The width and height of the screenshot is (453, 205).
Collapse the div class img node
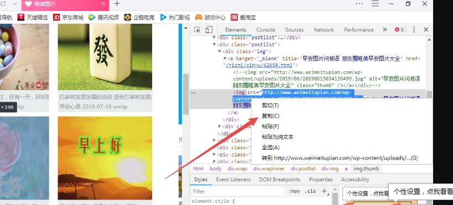click(x=220, y=51)
